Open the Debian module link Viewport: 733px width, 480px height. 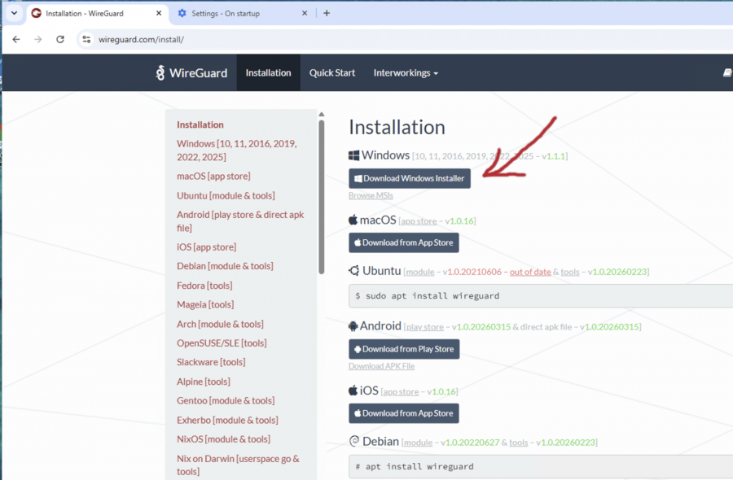pyautogui.click(x=419, y=443)
